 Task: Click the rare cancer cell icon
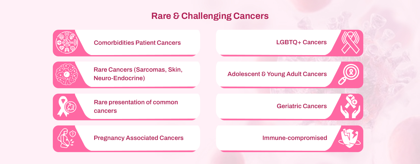pos(67,74)
